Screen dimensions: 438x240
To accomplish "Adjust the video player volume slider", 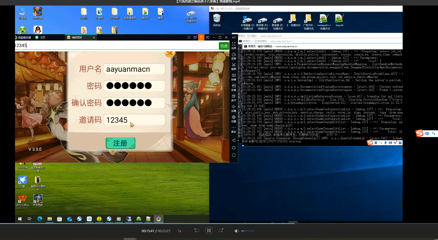I will click(x=248, y=231).
